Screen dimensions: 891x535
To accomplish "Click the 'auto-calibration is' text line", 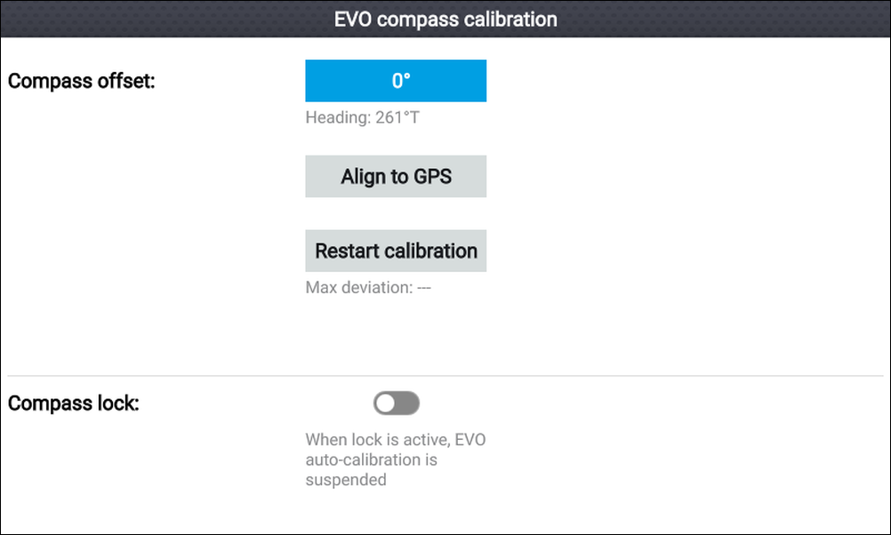I will (x=371, y=459).
